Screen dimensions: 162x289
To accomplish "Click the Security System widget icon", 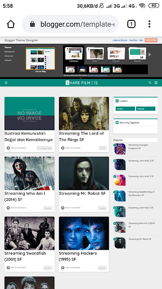I will pyautogui.click(x=117, y=122).
